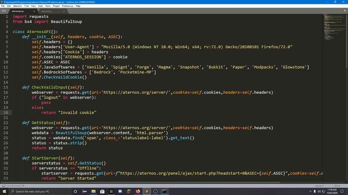Click the 'html.parser' string
The width and height of the screenshot is (348, 195).
pos(150,133)
